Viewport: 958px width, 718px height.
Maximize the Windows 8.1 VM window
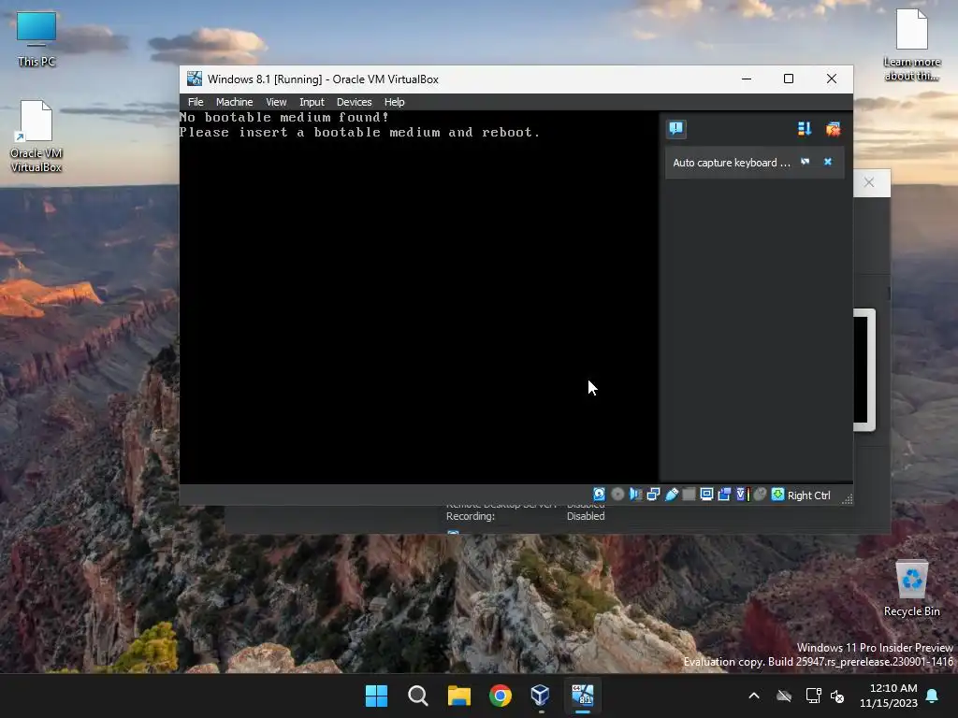(788, 79)
